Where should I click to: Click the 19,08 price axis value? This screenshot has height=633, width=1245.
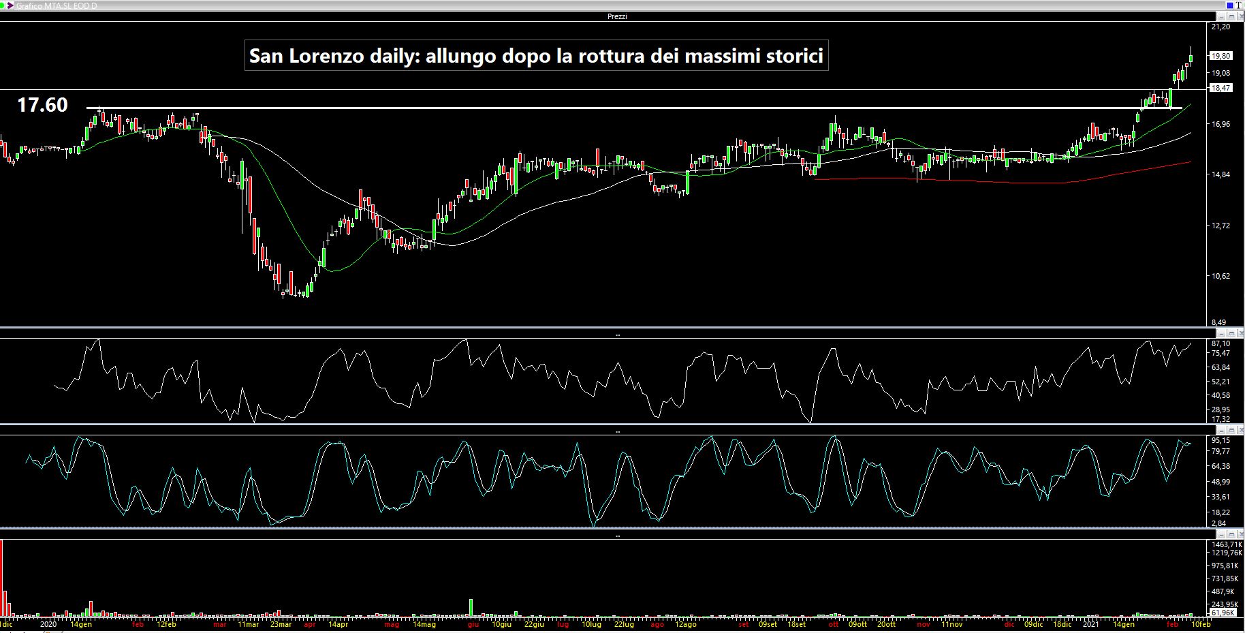click(1221, 73)
